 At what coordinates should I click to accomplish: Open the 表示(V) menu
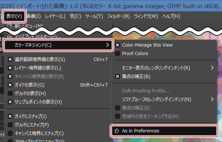(14, 16)
